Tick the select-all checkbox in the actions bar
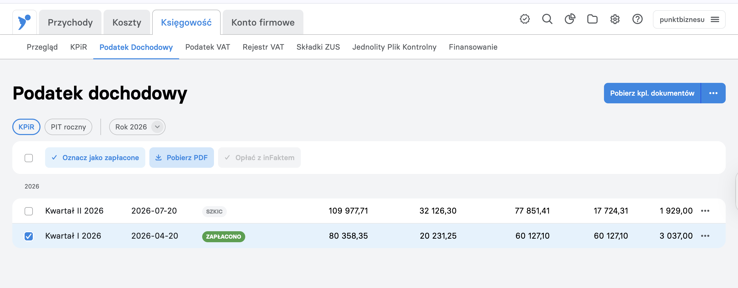 tap(29, 158)
